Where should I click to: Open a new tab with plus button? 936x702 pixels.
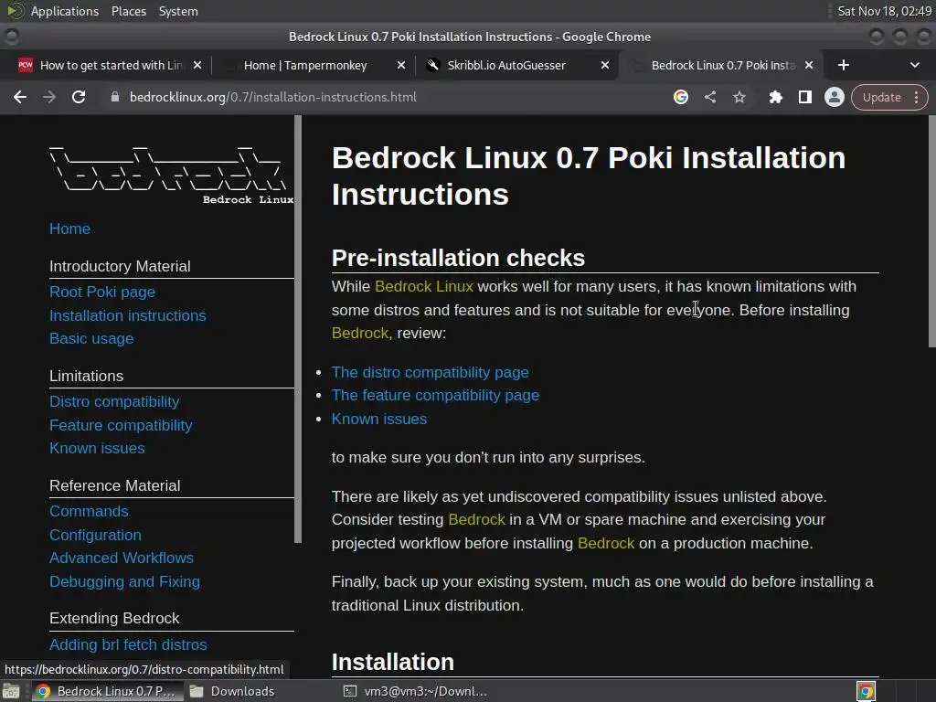click(x=844, y=65)
